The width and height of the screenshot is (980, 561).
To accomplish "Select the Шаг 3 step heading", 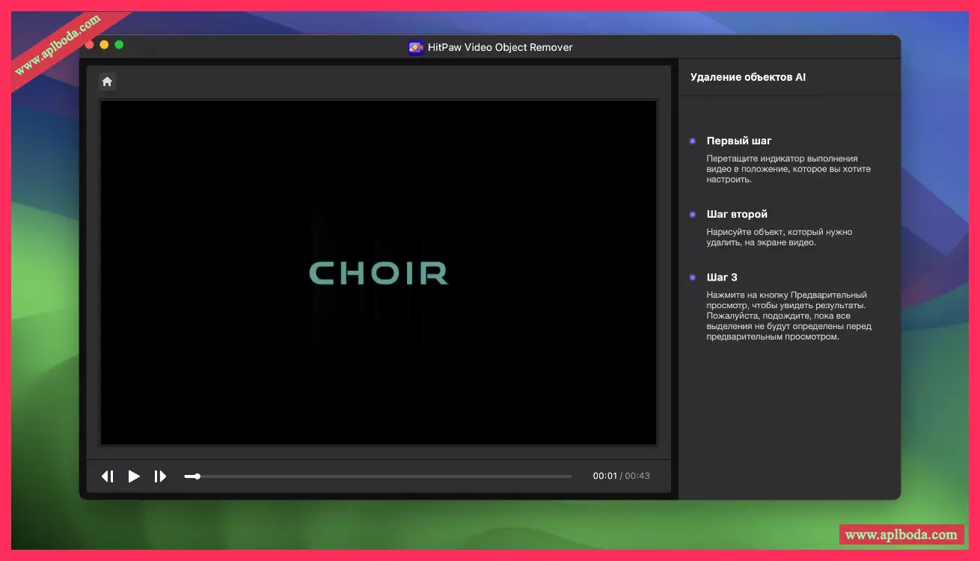I will point(722,277).
